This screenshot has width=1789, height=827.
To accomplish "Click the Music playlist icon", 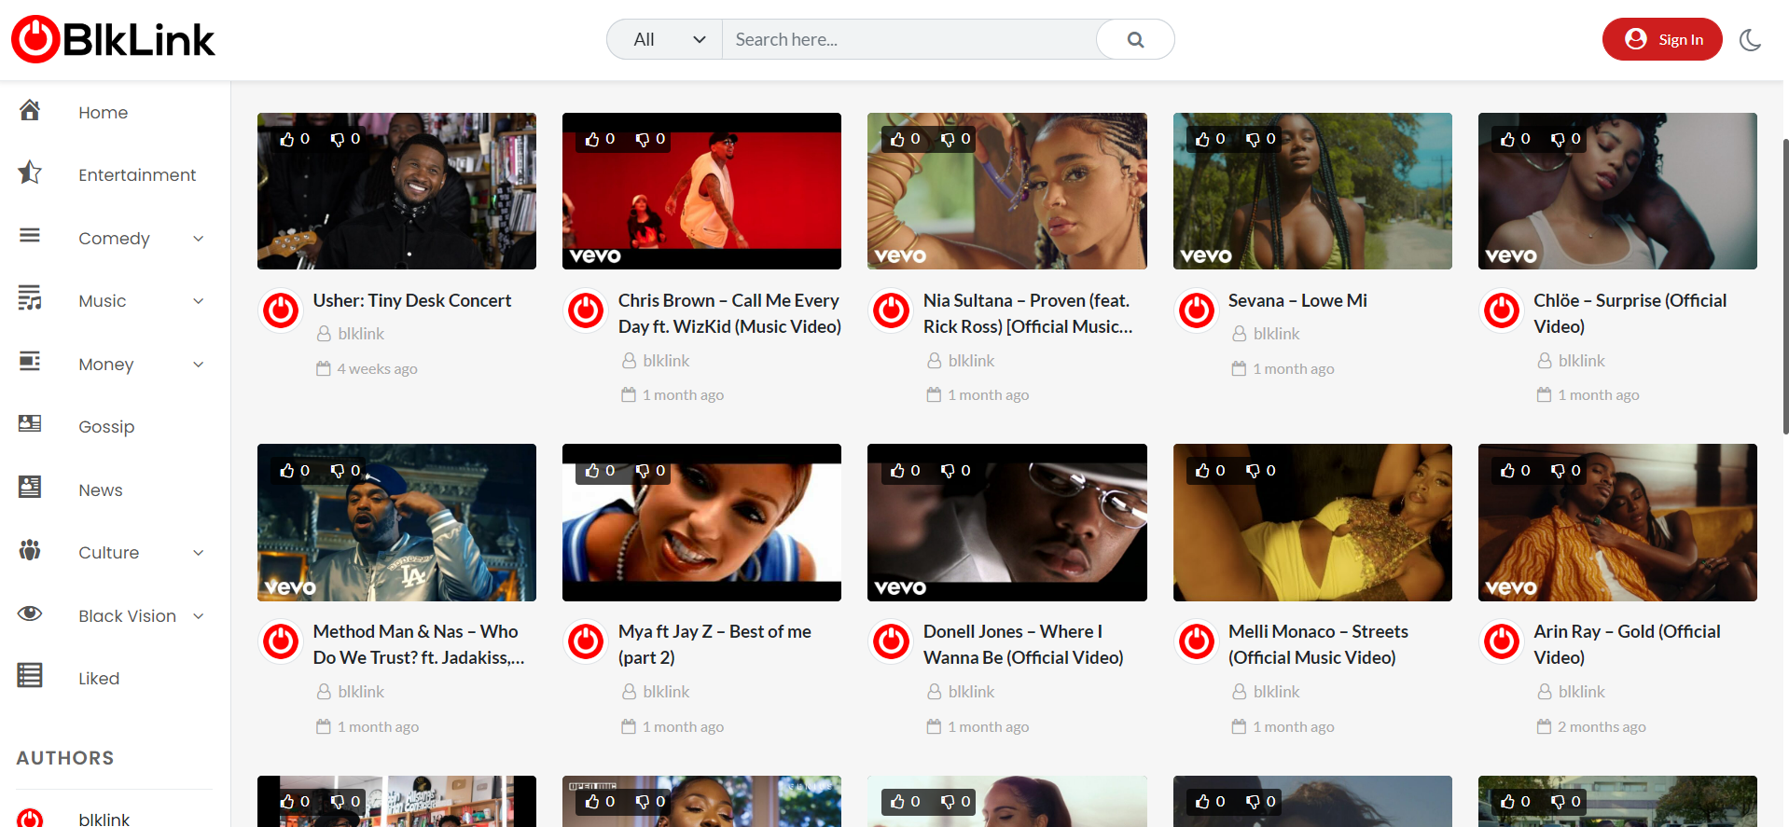I will pos(30,298).
